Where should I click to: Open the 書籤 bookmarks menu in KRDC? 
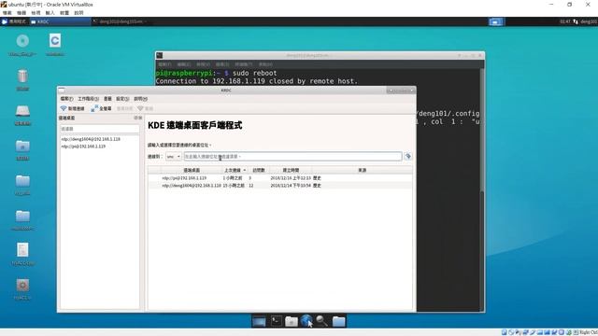[108, 99]
